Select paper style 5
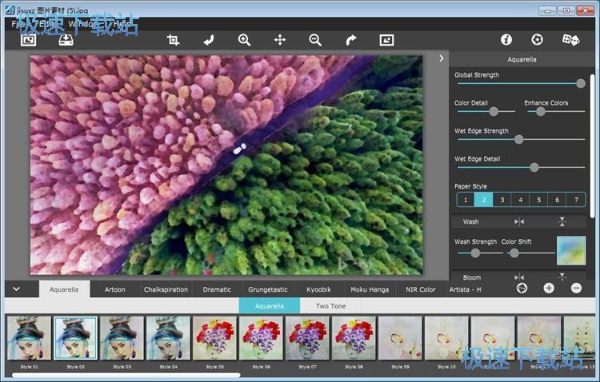 pos(538,200)
